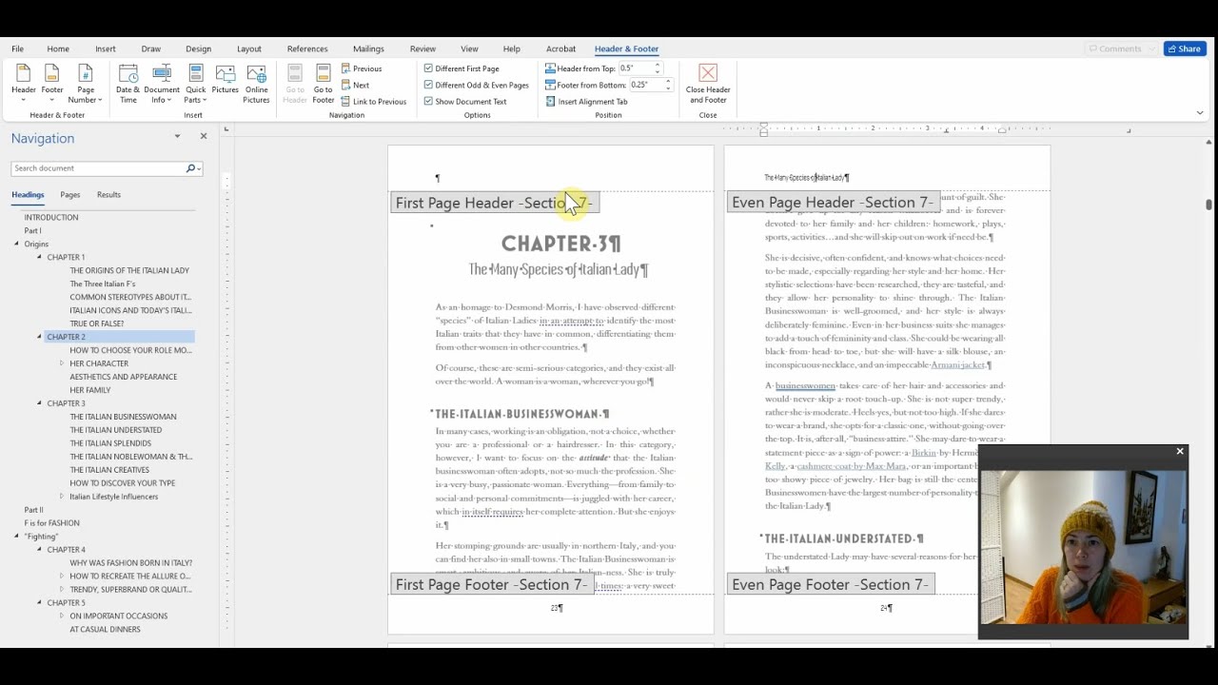Insert Online Pictures
The width and height of the screenshot is (1218, 685).
tap(256, 84)
